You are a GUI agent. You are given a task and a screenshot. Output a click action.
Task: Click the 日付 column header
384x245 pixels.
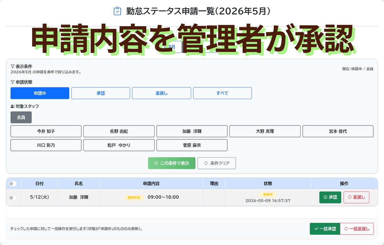(40, 183)
